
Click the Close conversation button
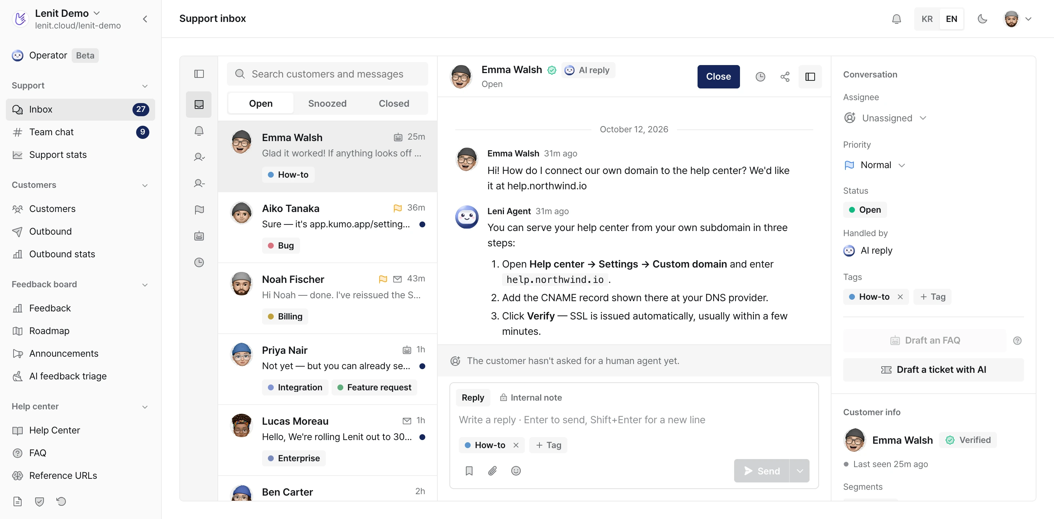pyautogui.click(x=718, y=76)
